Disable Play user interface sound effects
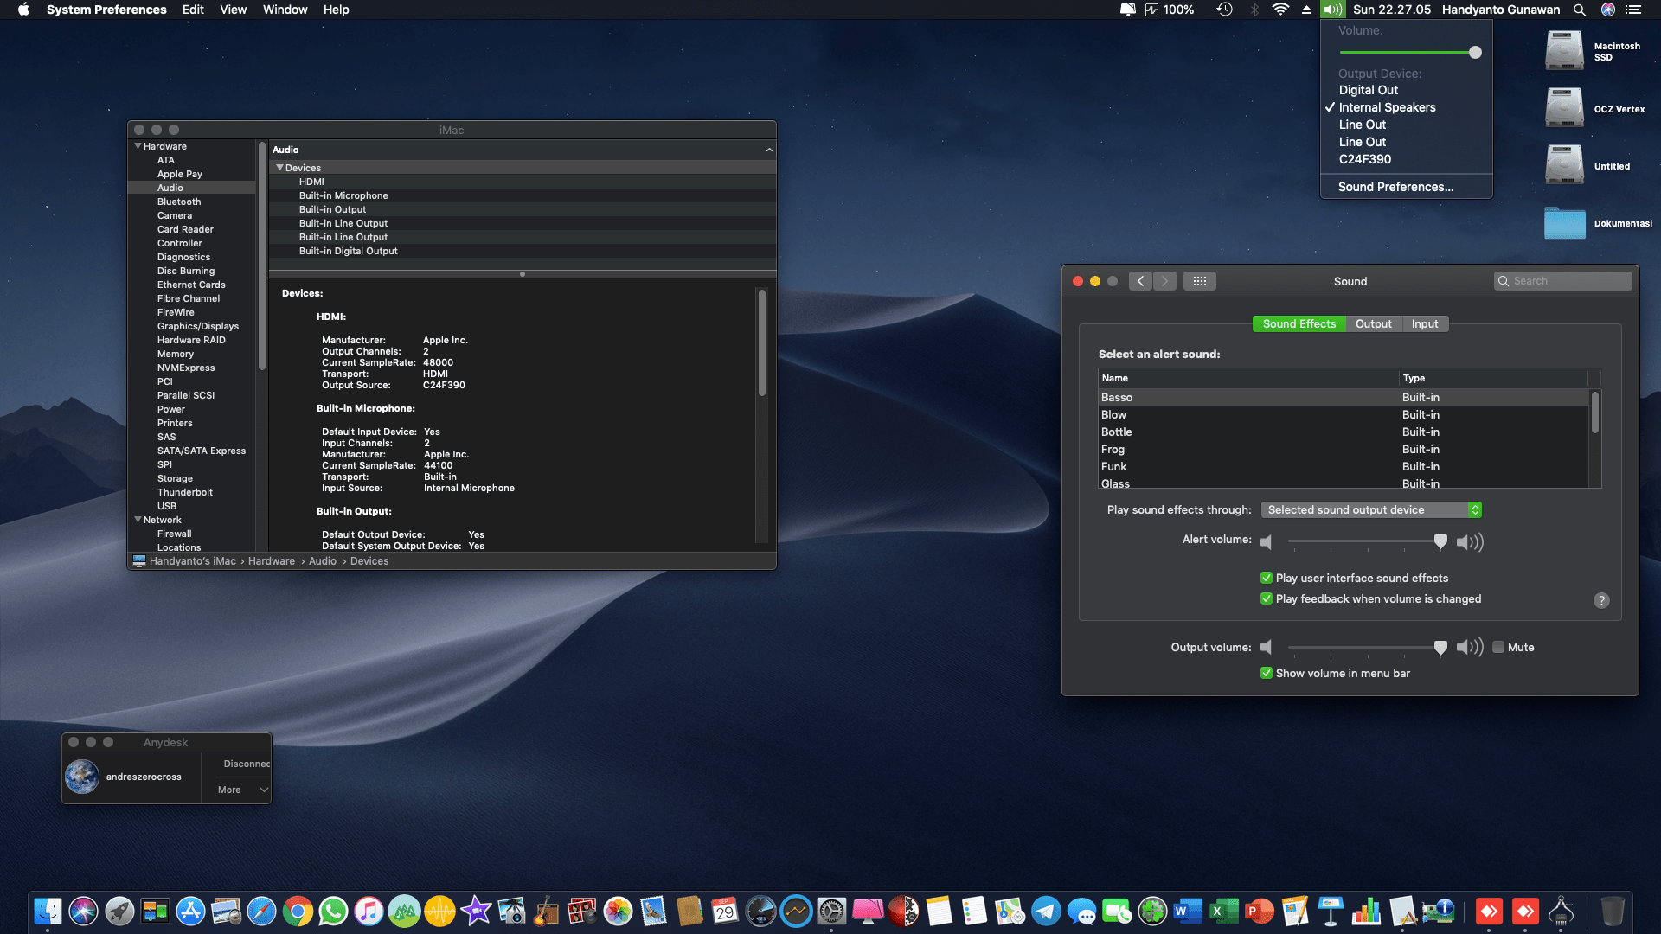This screenshot has height=934, width=1661. pyautogui.click(x=1266, y=578)
